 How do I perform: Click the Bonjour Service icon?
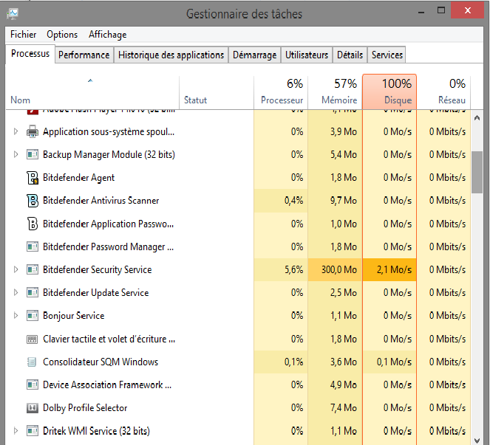(33, 316)
